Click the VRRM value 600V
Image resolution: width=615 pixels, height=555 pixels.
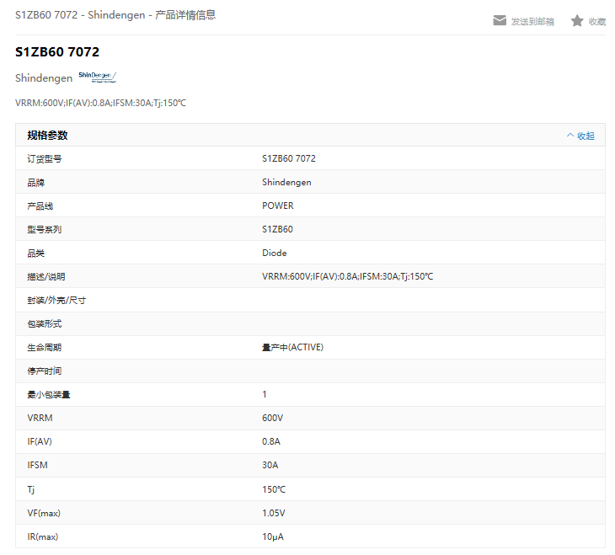[x=272, y=418]
